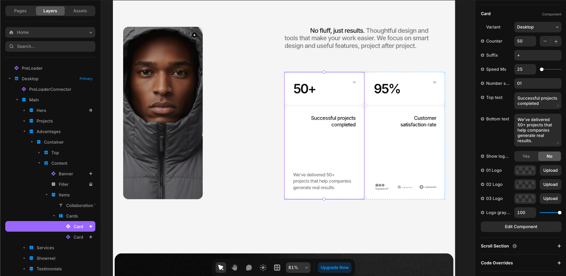This screenshot has width=566, height=276.
Task: Click the grid icon next to Hero layer
Action: click(91, 111)
